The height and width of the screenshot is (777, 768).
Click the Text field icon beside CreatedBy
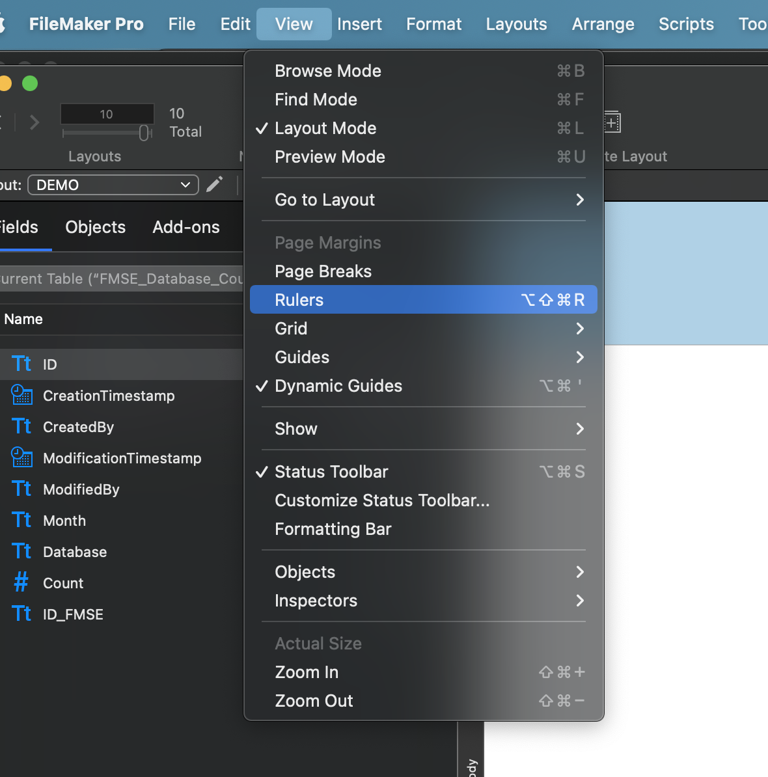[21, 427]
